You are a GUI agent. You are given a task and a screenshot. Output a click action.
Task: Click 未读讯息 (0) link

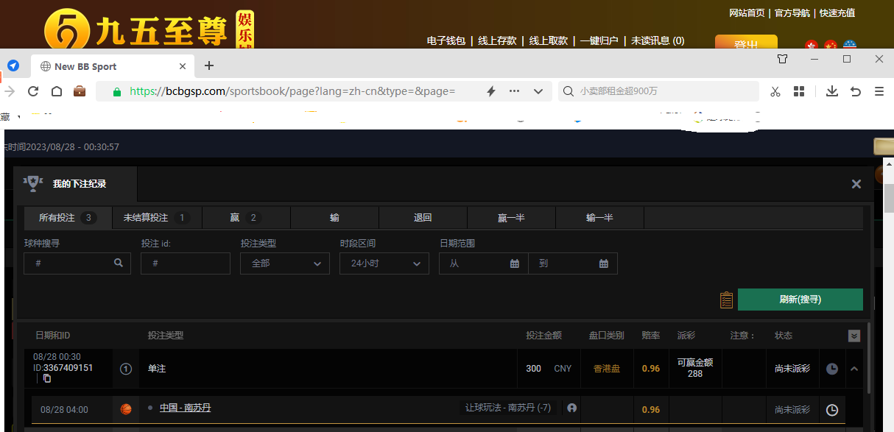coord(658,41)
